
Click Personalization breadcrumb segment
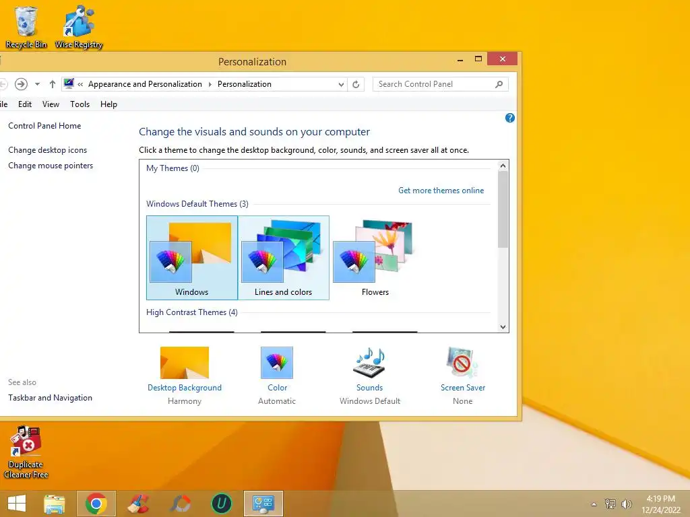click(x=244, y=84)
